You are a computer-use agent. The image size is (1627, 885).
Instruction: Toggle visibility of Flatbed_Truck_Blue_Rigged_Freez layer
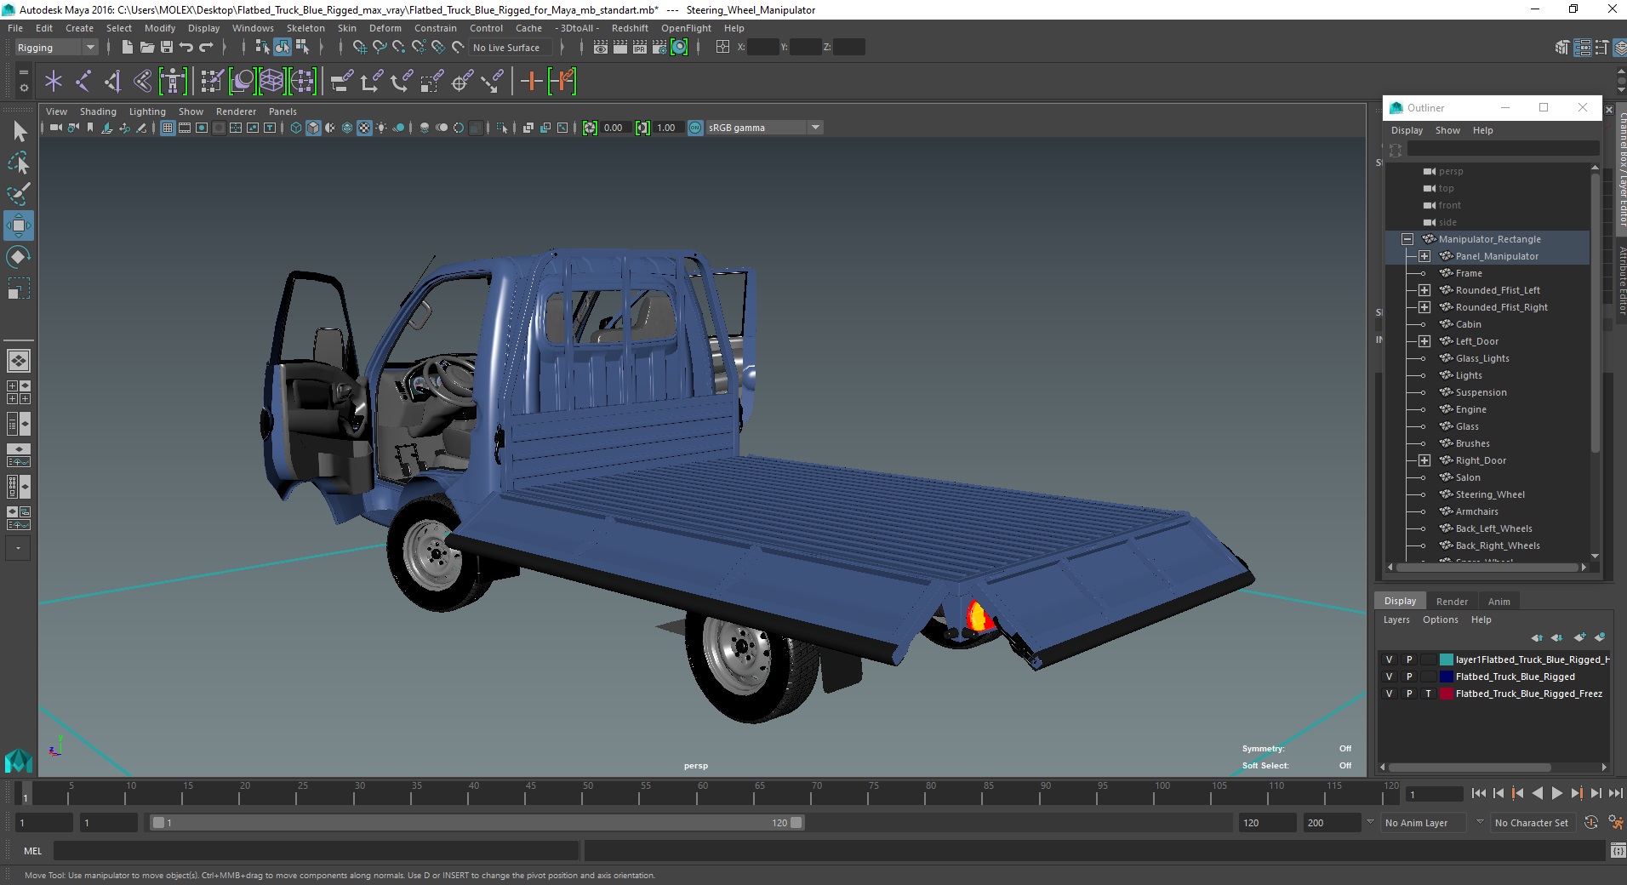(x=1389, y=694)
